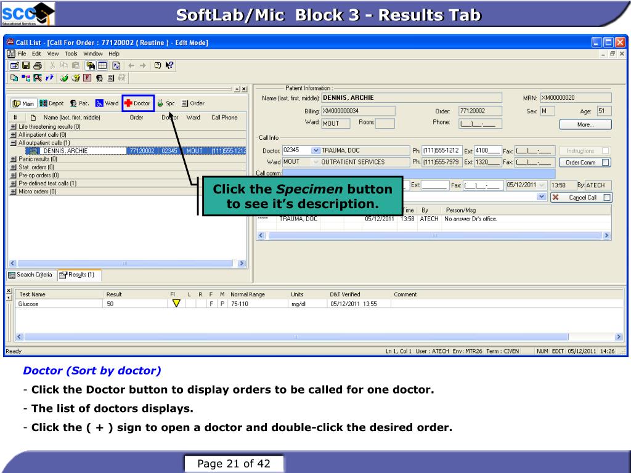
Task: Click the Paste clipboard icon
Action: tap(75, 65)
